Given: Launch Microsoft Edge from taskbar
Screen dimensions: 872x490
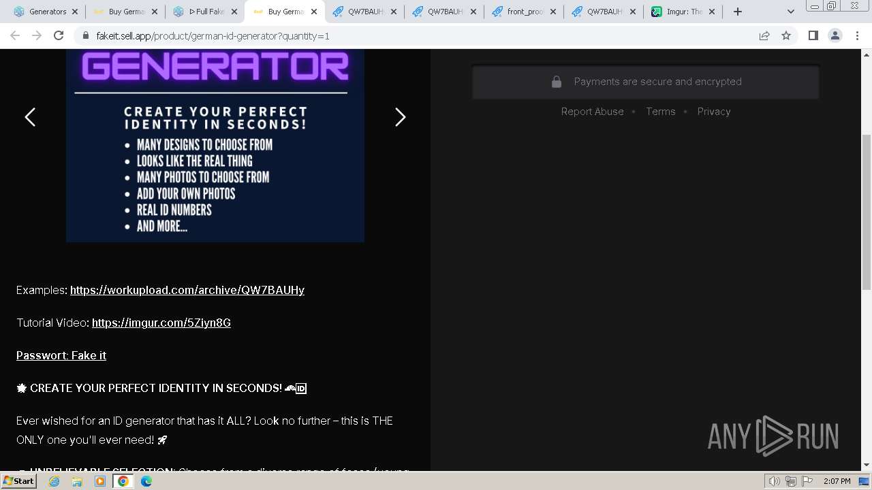Looking at the screenshot, I should pyautogui.click(x=146, y=481).
